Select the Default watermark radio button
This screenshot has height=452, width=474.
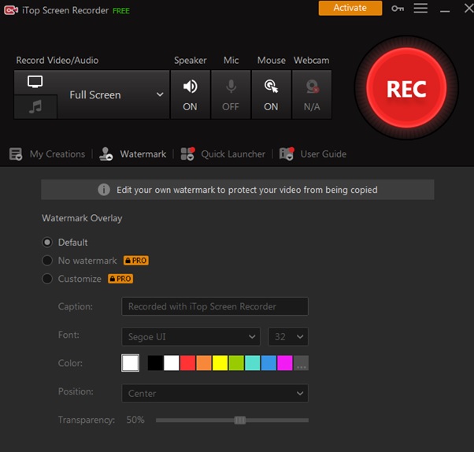[47, 243]
